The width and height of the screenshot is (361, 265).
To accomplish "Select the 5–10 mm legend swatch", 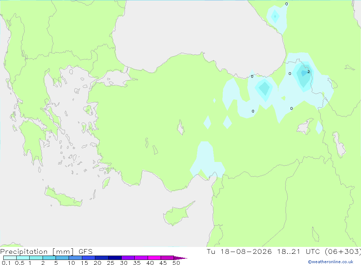I will click(62, 258).
